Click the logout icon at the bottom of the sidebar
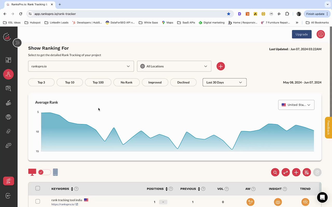Image resolution: width=332 pixels, height=207 pixels. pos(8,196)
